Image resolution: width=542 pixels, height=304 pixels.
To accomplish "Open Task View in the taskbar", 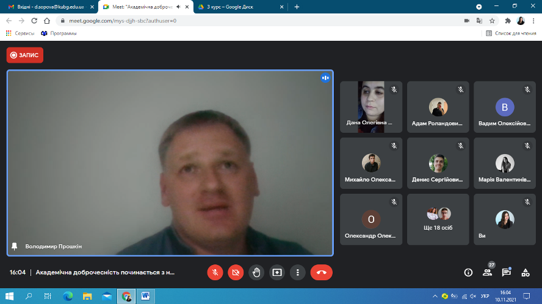I will (48, 296).
